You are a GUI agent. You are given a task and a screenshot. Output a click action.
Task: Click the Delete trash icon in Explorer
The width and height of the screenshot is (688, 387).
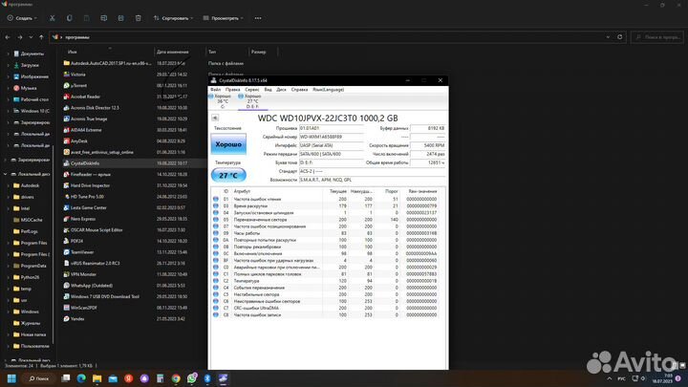(x=139, y=18)
